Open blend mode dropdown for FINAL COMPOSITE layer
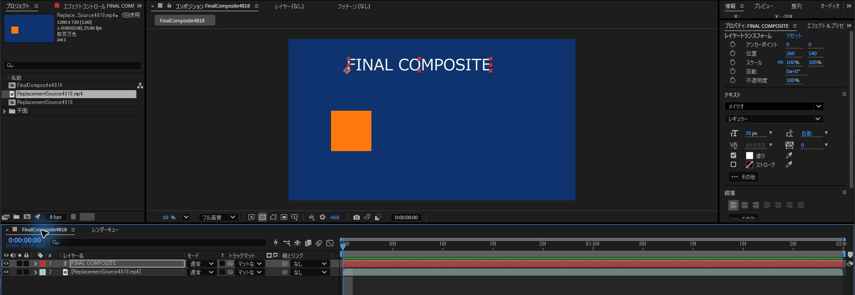The image size is (855, 295). (x=201, y=264)
